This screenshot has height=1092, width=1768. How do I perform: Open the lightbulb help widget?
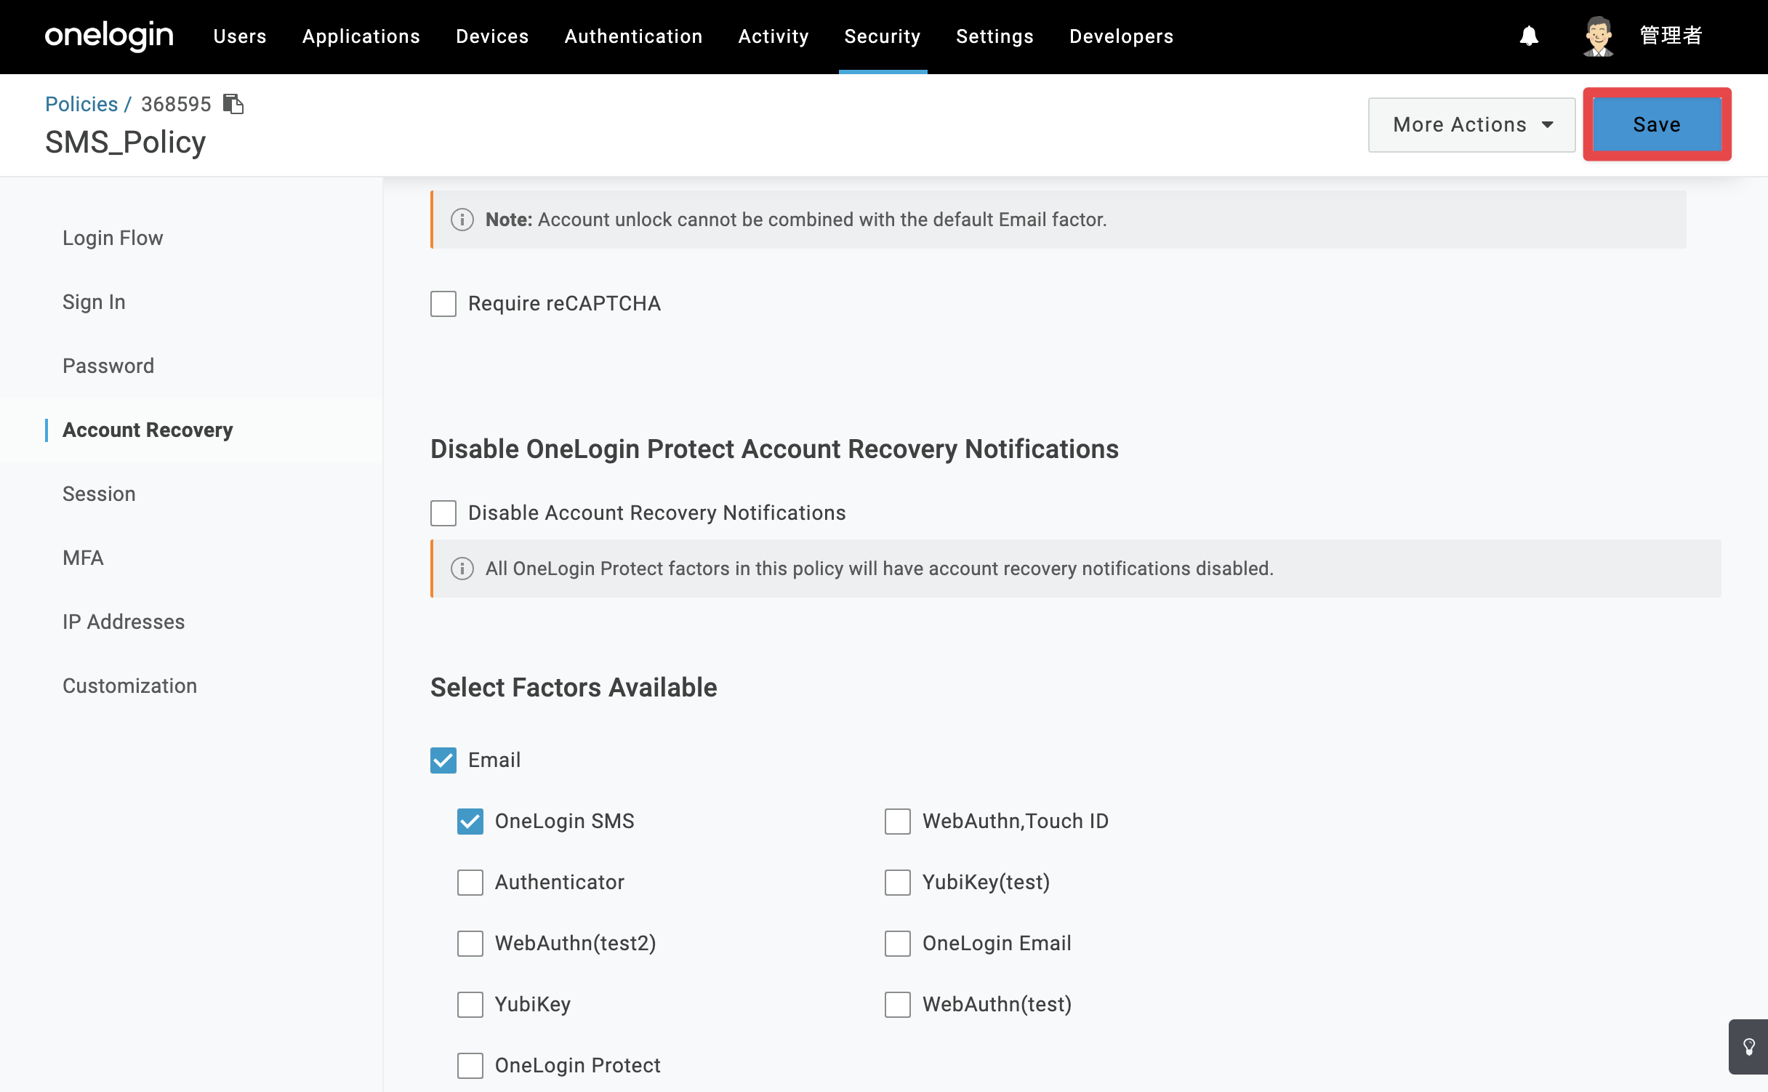click(1748, 1046)
